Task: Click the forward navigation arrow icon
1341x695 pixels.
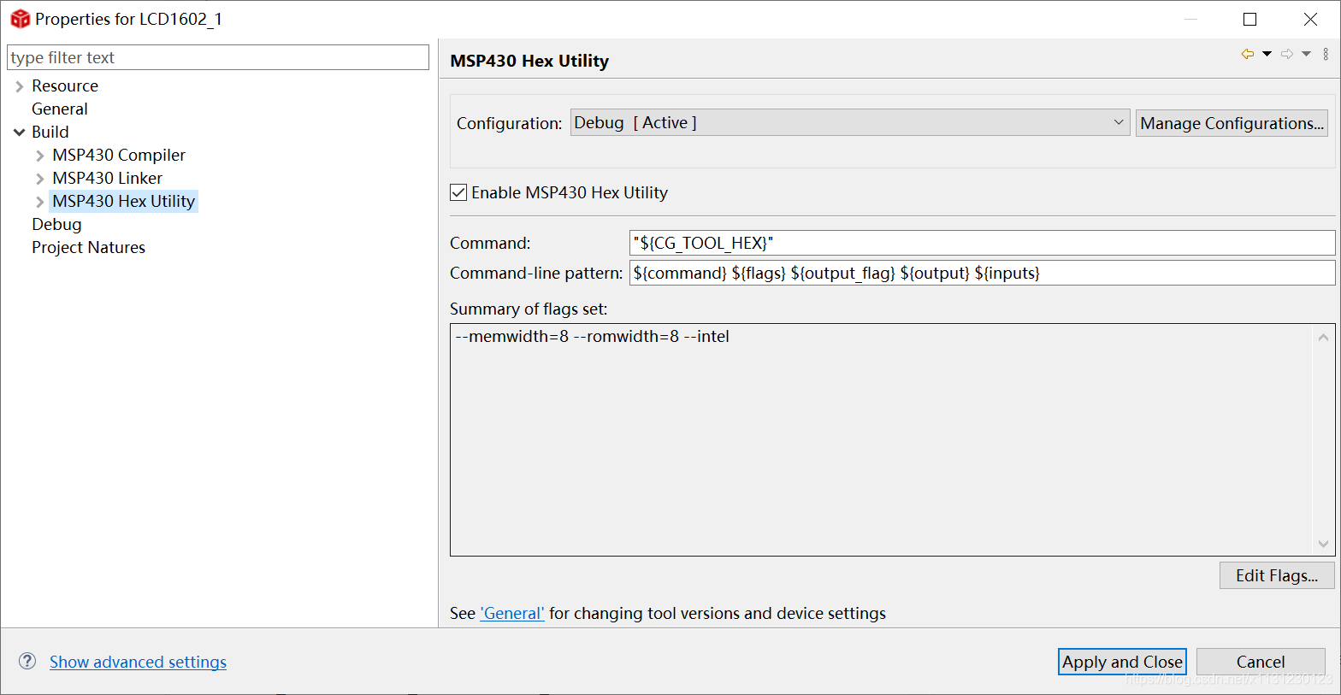Action: (x=1287, y=54)
